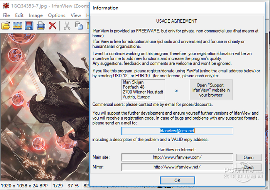Screen dimensions: 270x190
Task: Click the Information dialog title
Action: [x=105, y=8]
